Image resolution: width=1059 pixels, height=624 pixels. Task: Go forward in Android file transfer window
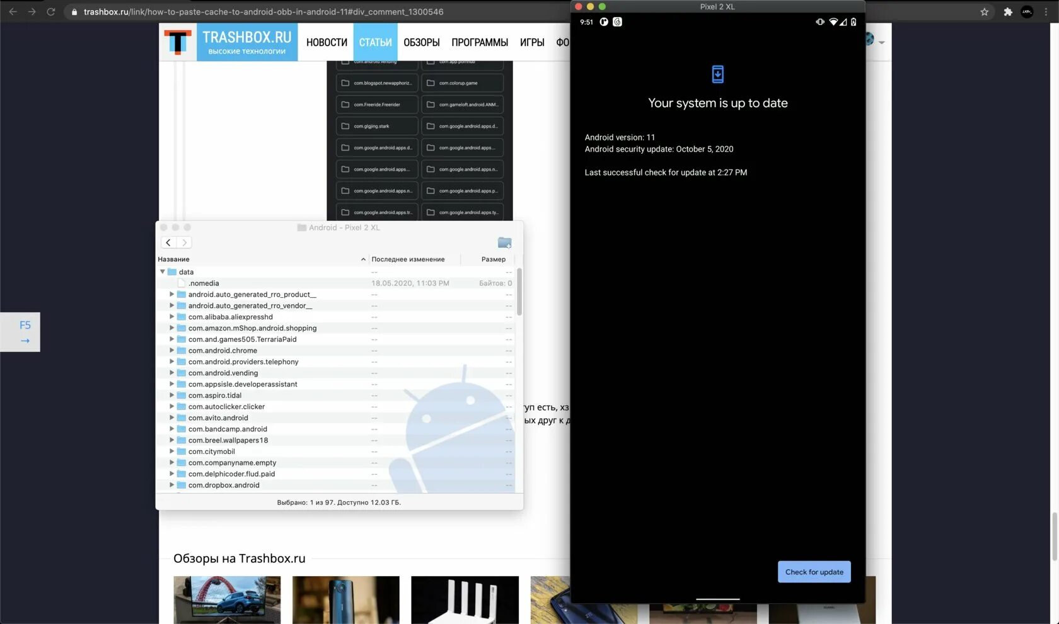point(184,242)
